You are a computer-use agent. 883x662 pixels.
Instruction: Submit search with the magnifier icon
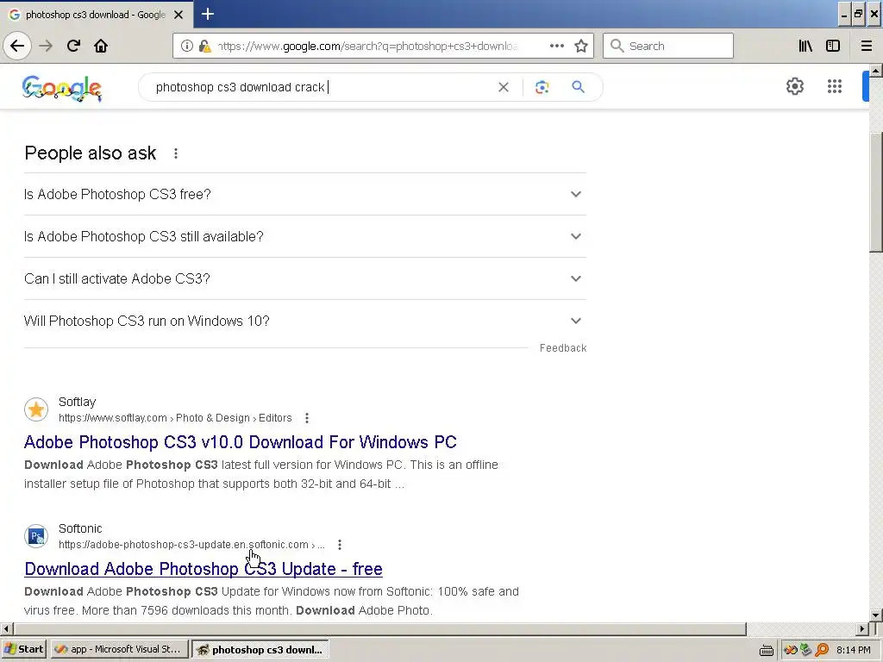click(x=578, y=87)
